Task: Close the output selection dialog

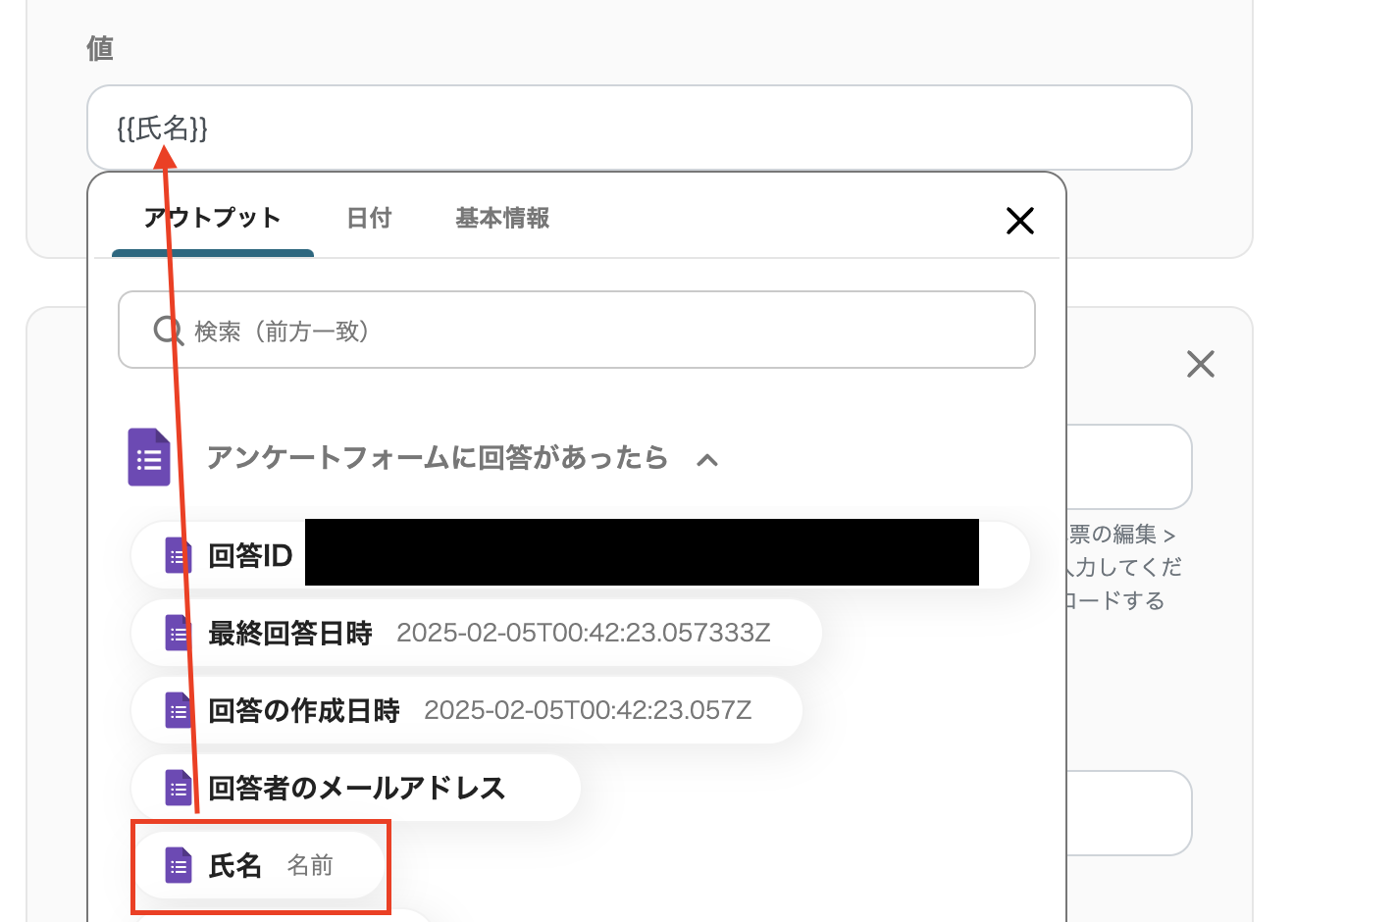Action: tap(1020, 221)
